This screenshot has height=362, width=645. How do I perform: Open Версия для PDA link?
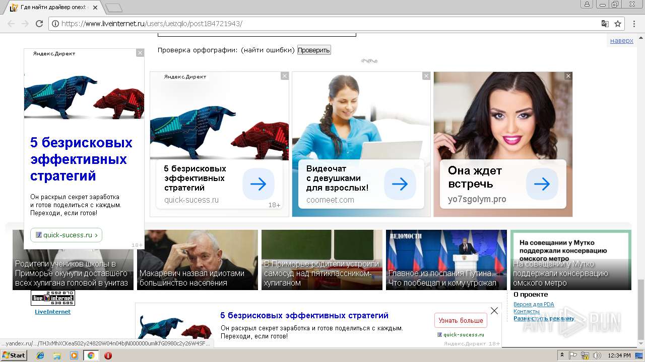click(x=534, y=304)
